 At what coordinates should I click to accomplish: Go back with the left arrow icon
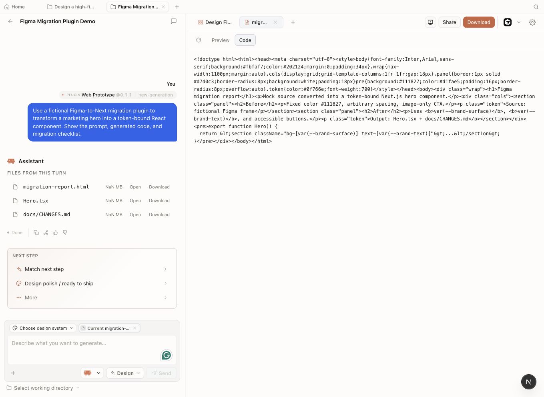point(10,21)
